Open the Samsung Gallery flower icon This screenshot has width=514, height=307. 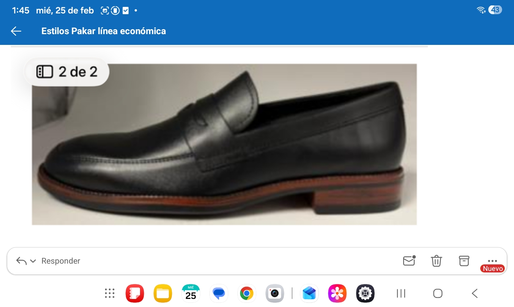pyautogui.click(x=337, y=294)
